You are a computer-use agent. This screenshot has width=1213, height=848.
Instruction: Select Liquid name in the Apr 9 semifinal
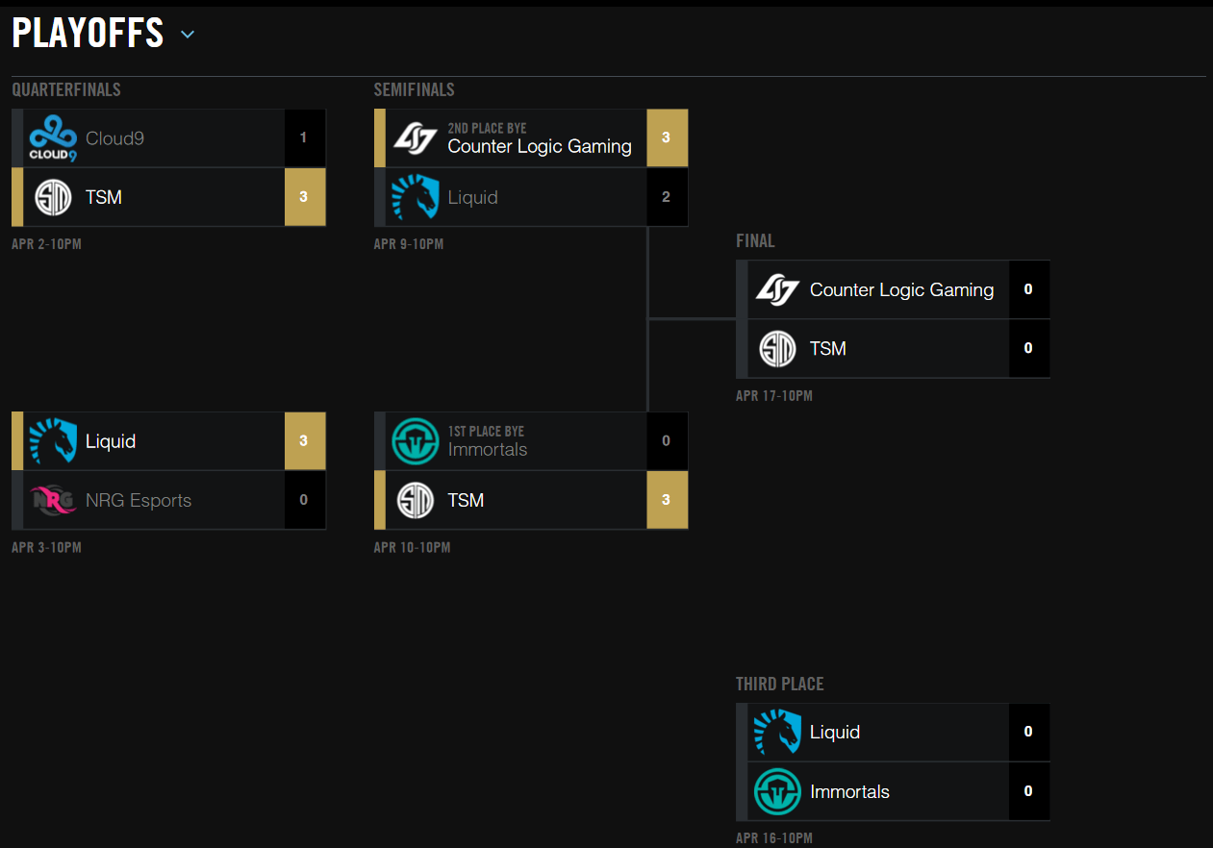(x=473, y=197)
